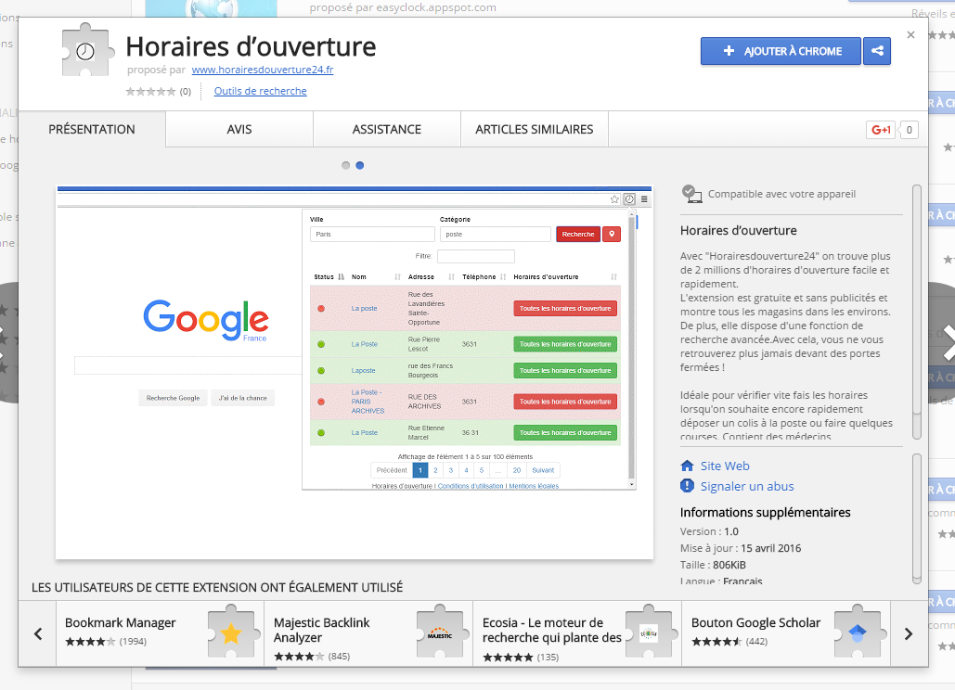Open www.horairesdouverture24.fr link
955x690 pixels.
coord(263,70)
